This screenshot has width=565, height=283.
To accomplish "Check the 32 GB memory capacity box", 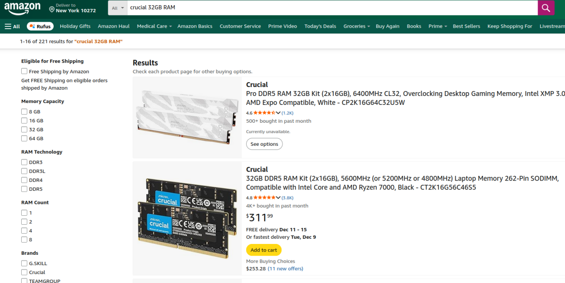I will (24, 129).
